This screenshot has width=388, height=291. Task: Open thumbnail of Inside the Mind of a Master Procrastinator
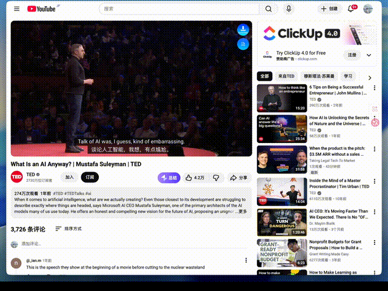click(282, 192)
